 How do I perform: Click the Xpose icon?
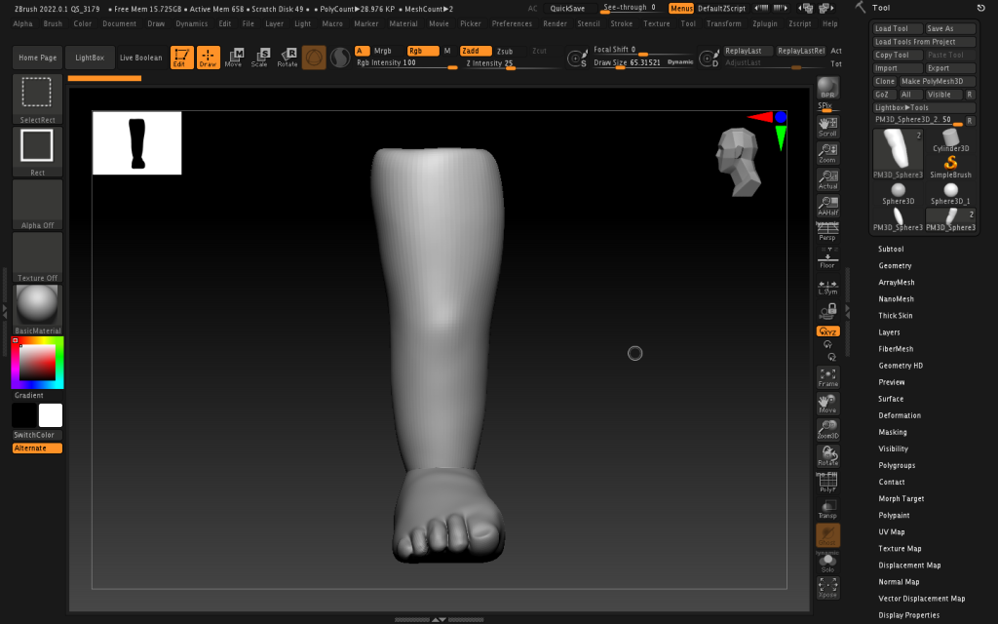827,586
